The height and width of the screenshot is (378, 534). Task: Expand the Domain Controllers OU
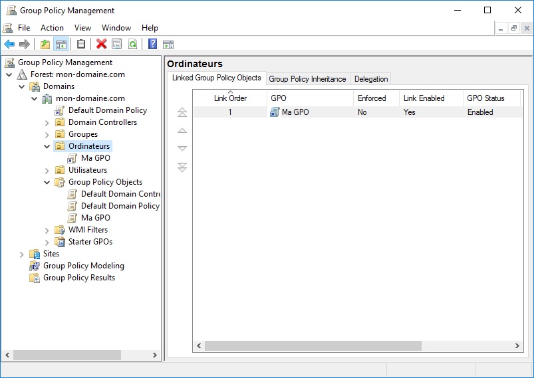pos(47,123)
